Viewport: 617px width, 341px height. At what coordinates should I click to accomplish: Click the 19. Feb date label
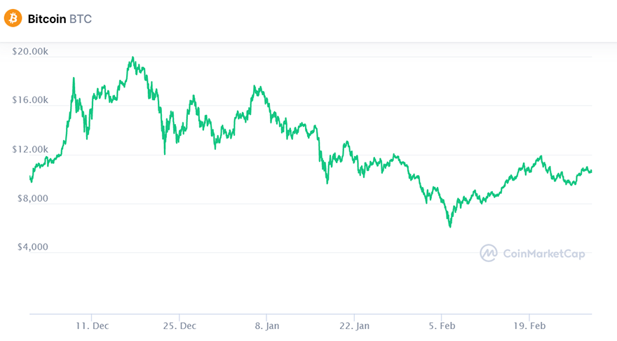point(529,326)
